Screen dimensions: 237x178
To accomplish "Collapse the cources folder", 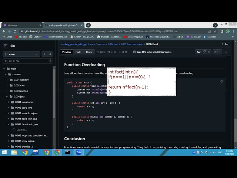I will pyautogui.click(x=6, y=74).
